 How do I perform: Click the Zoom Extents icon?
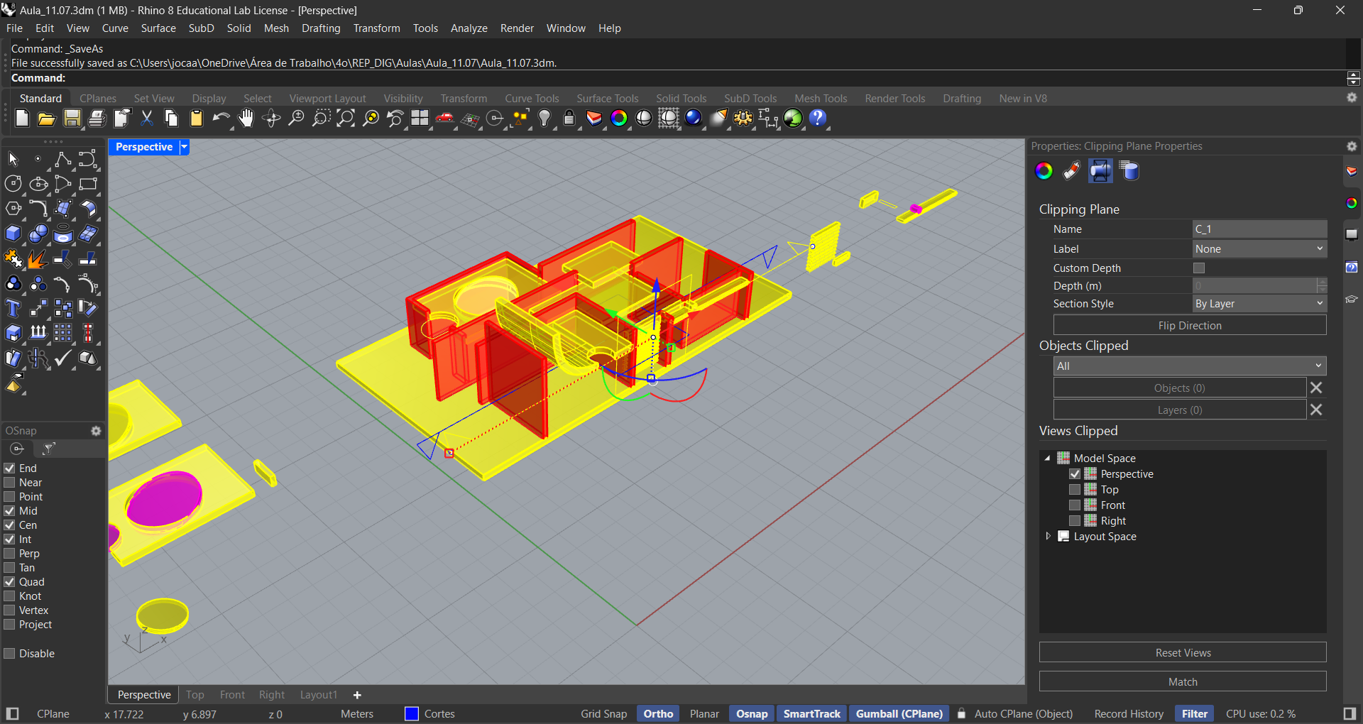[346, 119]
